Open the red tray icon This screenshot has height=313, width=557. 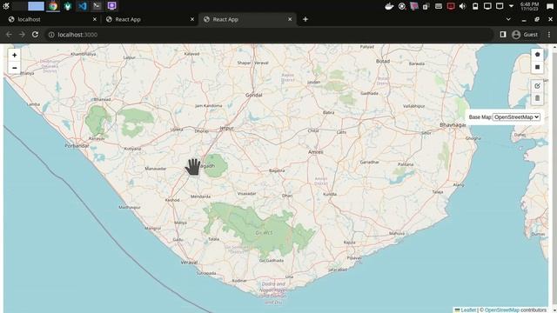(x=451, y=6)
